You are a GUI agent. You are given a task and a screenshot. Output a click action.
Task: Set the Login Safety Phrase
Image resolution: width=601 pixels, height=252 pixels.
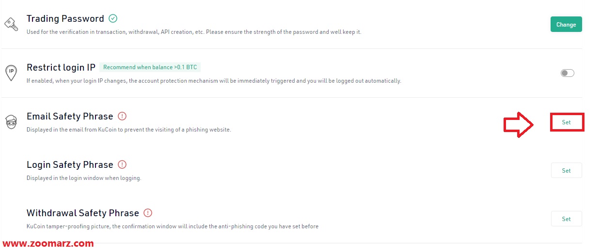coord(567,170)
